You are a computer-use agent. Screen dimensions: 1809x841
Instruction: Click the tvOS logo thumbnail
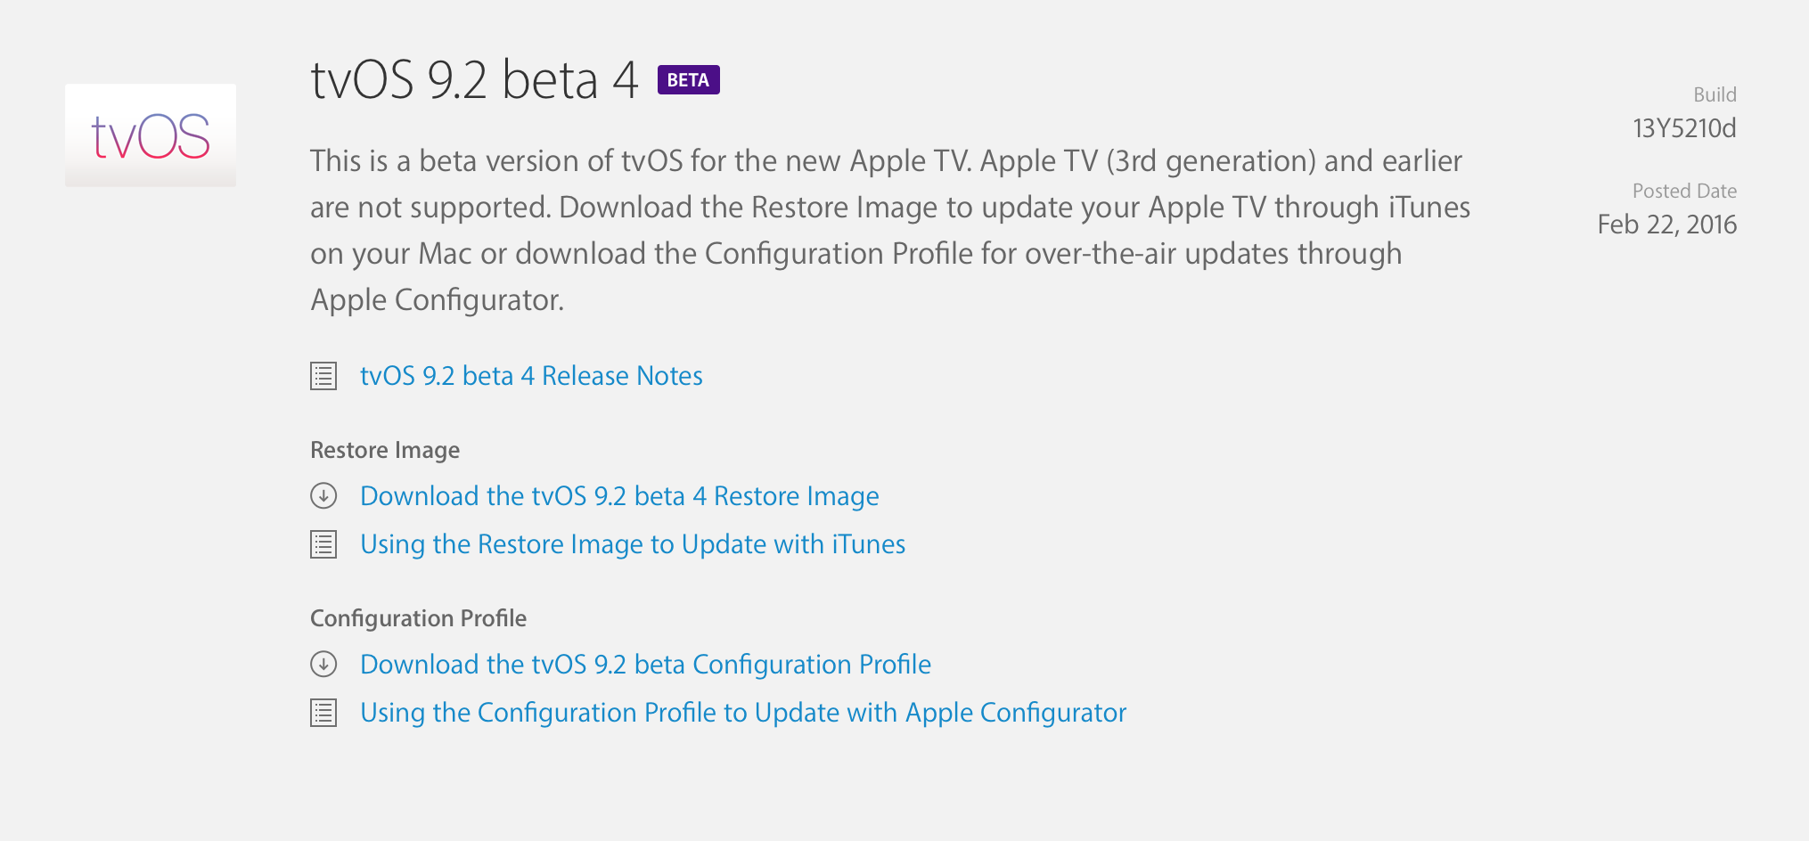[x=151, y=135]
